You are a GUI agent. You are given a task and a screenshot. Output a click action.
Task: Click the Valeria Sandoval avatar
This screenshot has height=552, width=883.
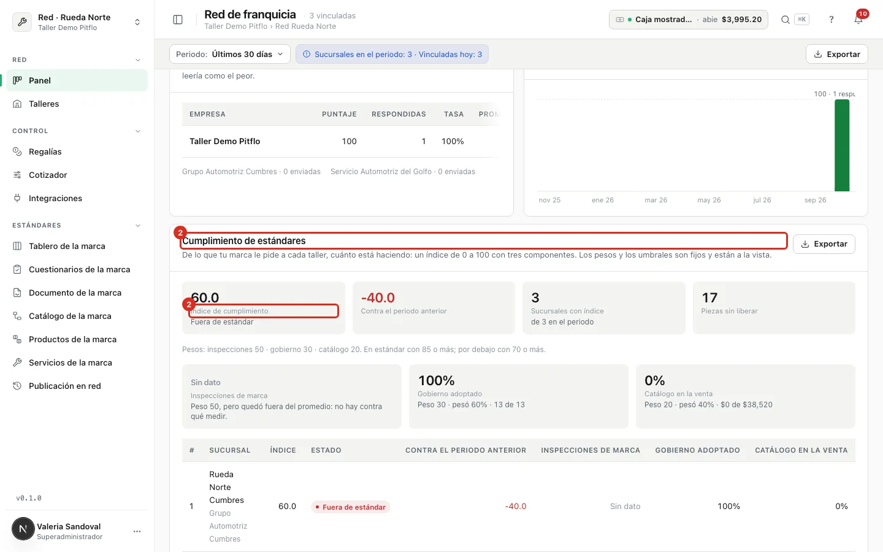[x=23, y=529]
